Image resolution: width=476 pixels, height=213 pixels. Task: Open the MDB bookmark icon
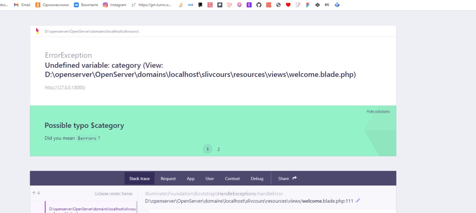[190, 5]
